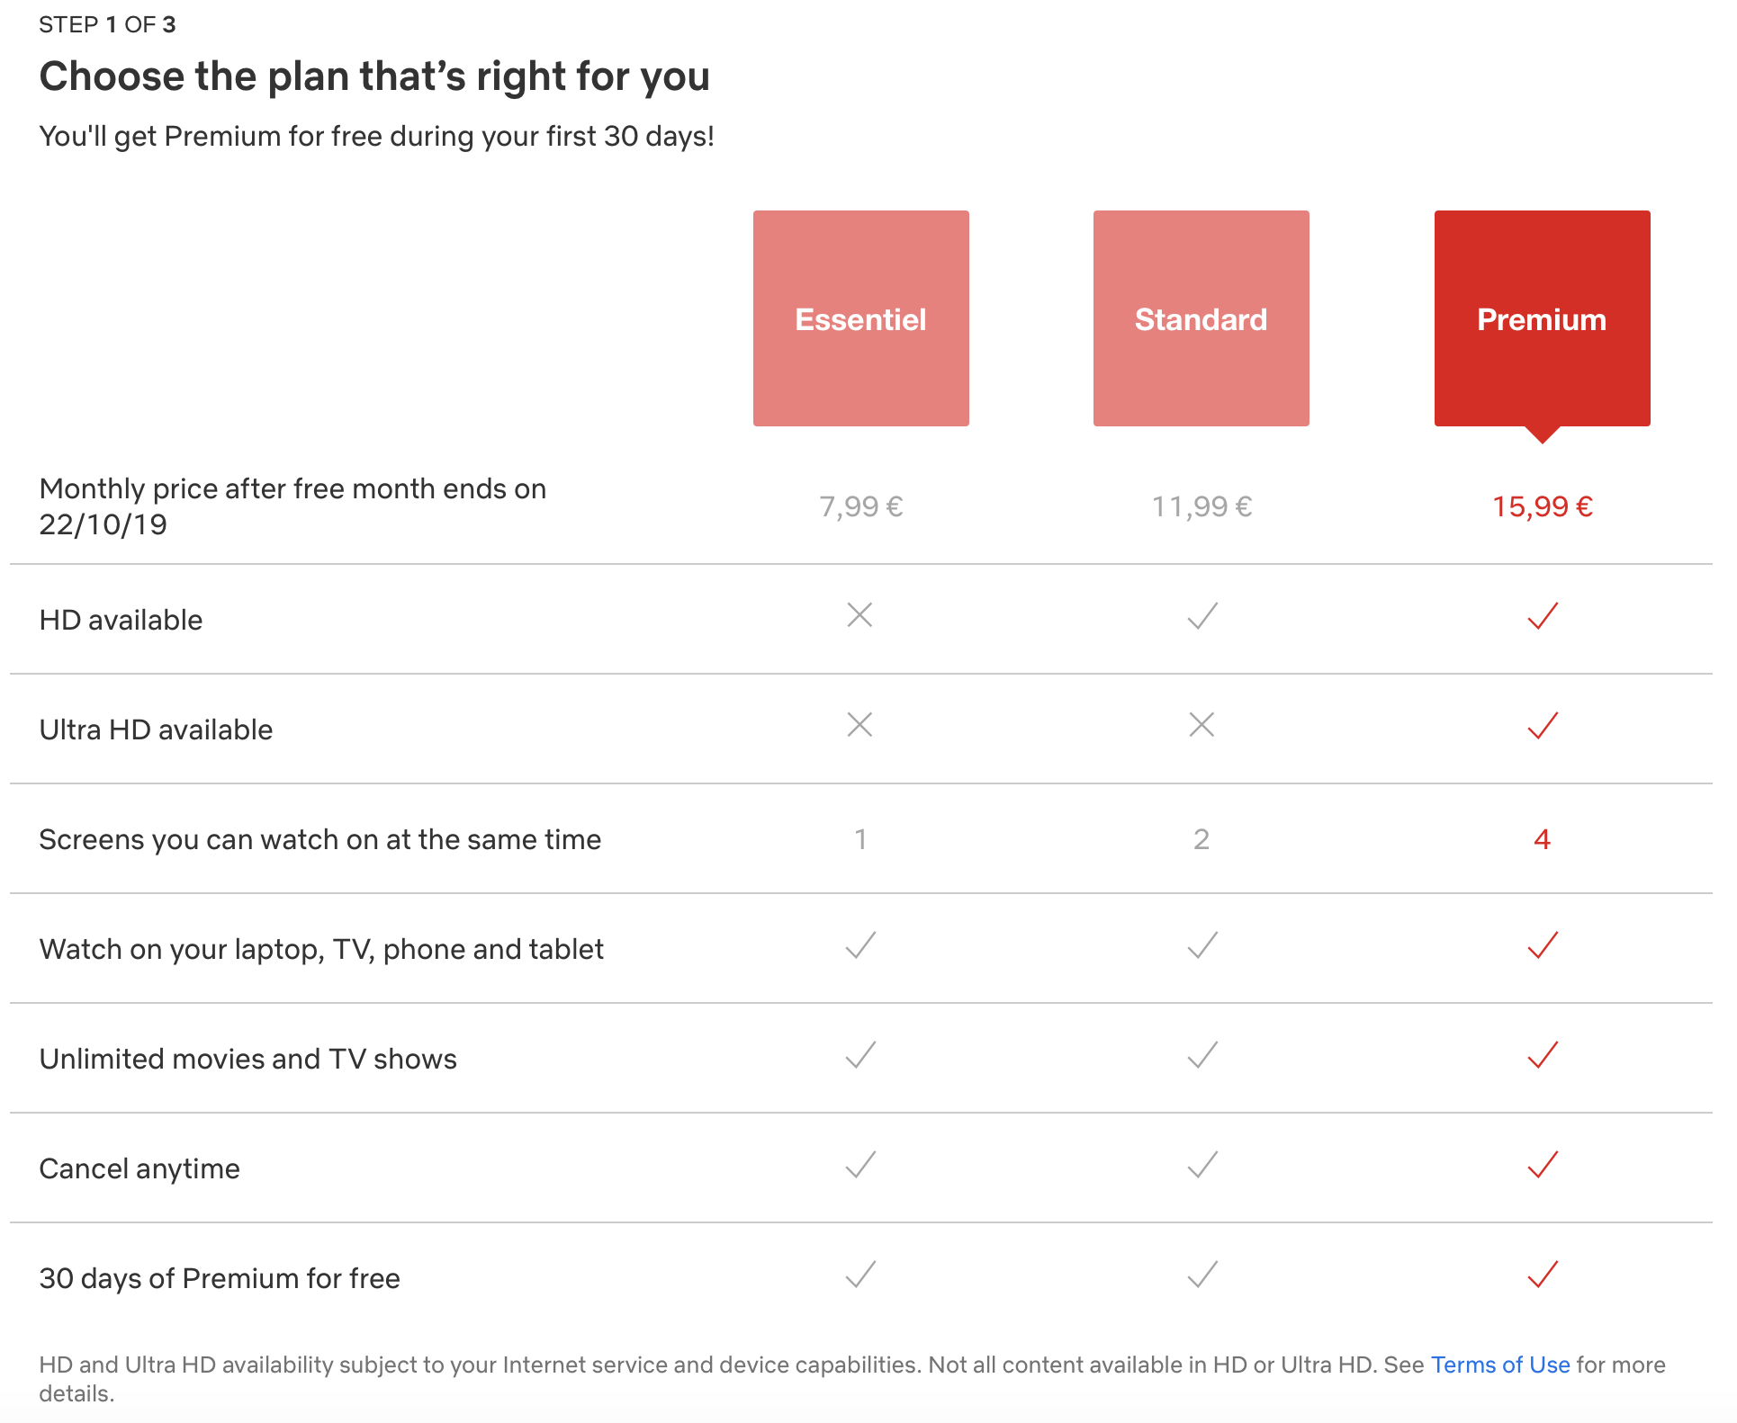
Task: Click the red checkmark for Premium HD available
Action: tap(1543, 615)
